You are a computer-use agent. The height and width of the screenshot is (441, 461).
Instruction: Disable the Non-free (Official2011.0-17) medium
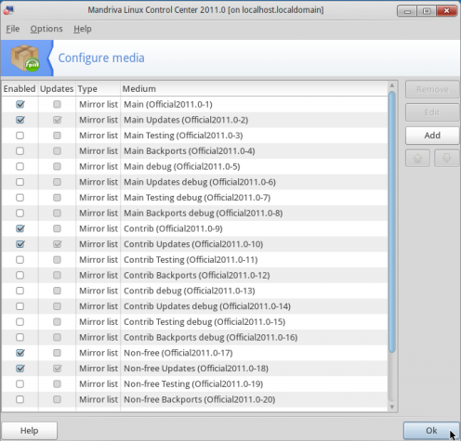pos(20,353)
